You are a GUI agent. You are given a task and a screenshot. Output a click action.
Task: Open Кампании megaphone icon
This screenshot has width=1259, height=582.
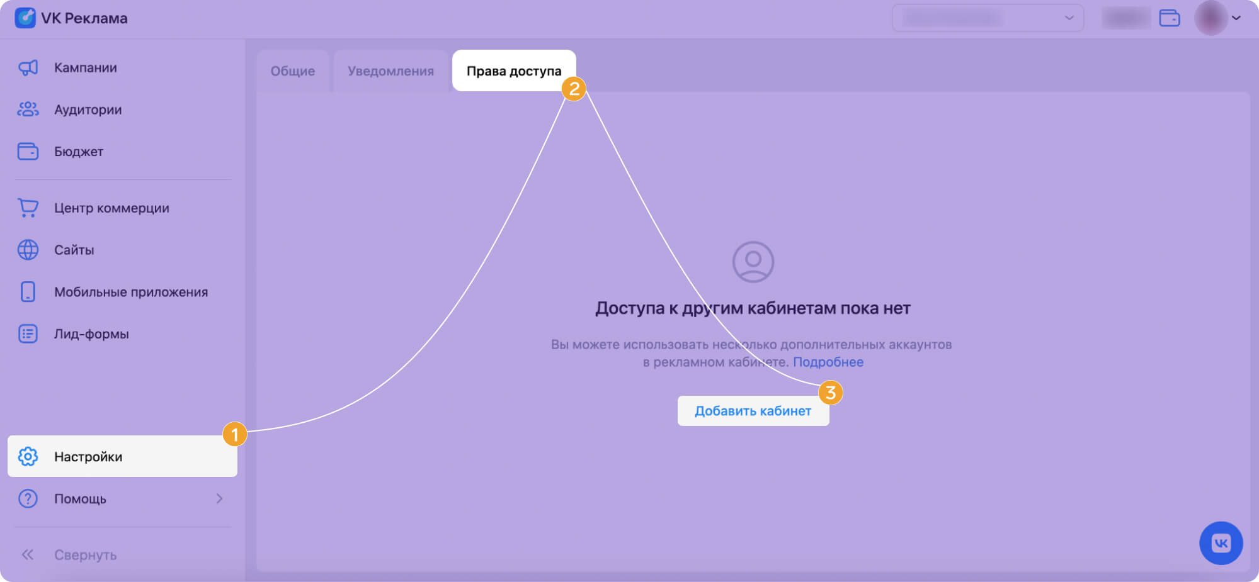click(28, 67)
